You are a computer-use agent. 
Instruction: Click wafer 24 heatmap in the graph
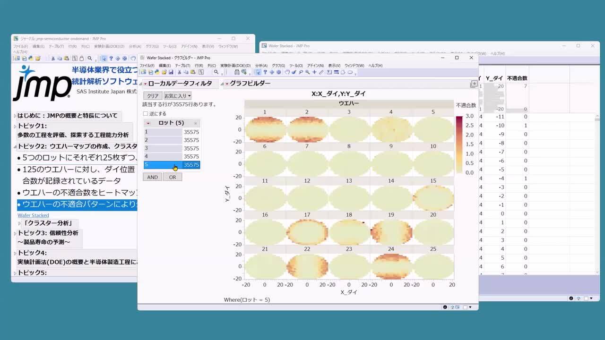tap(391, 266)
